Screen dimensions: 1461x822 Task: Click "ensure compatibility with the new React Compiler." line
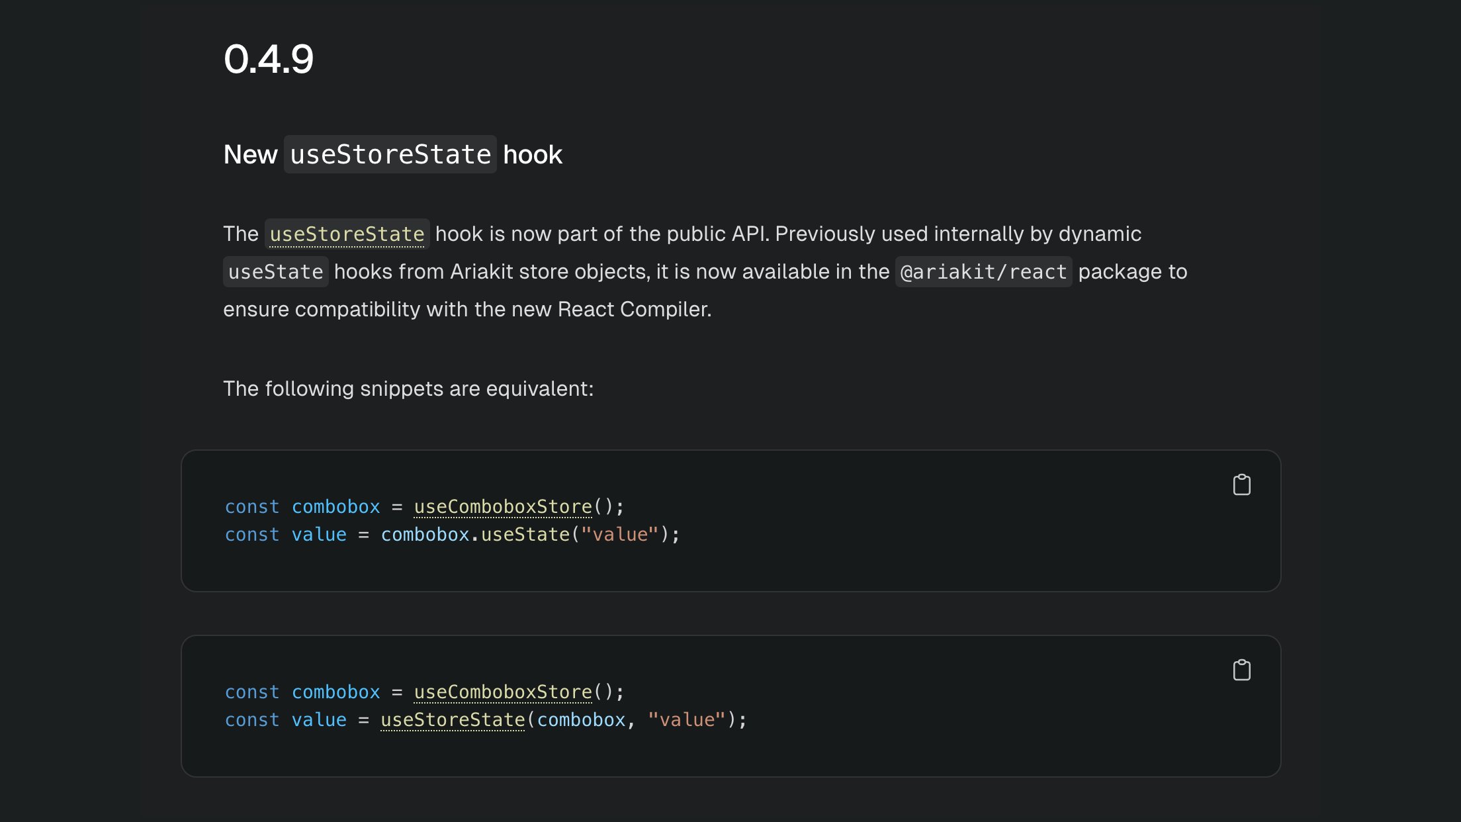[x=467, y=310]
